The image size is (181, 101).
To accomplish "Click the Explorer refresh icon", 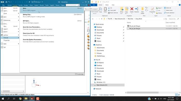I will point(166,19).
